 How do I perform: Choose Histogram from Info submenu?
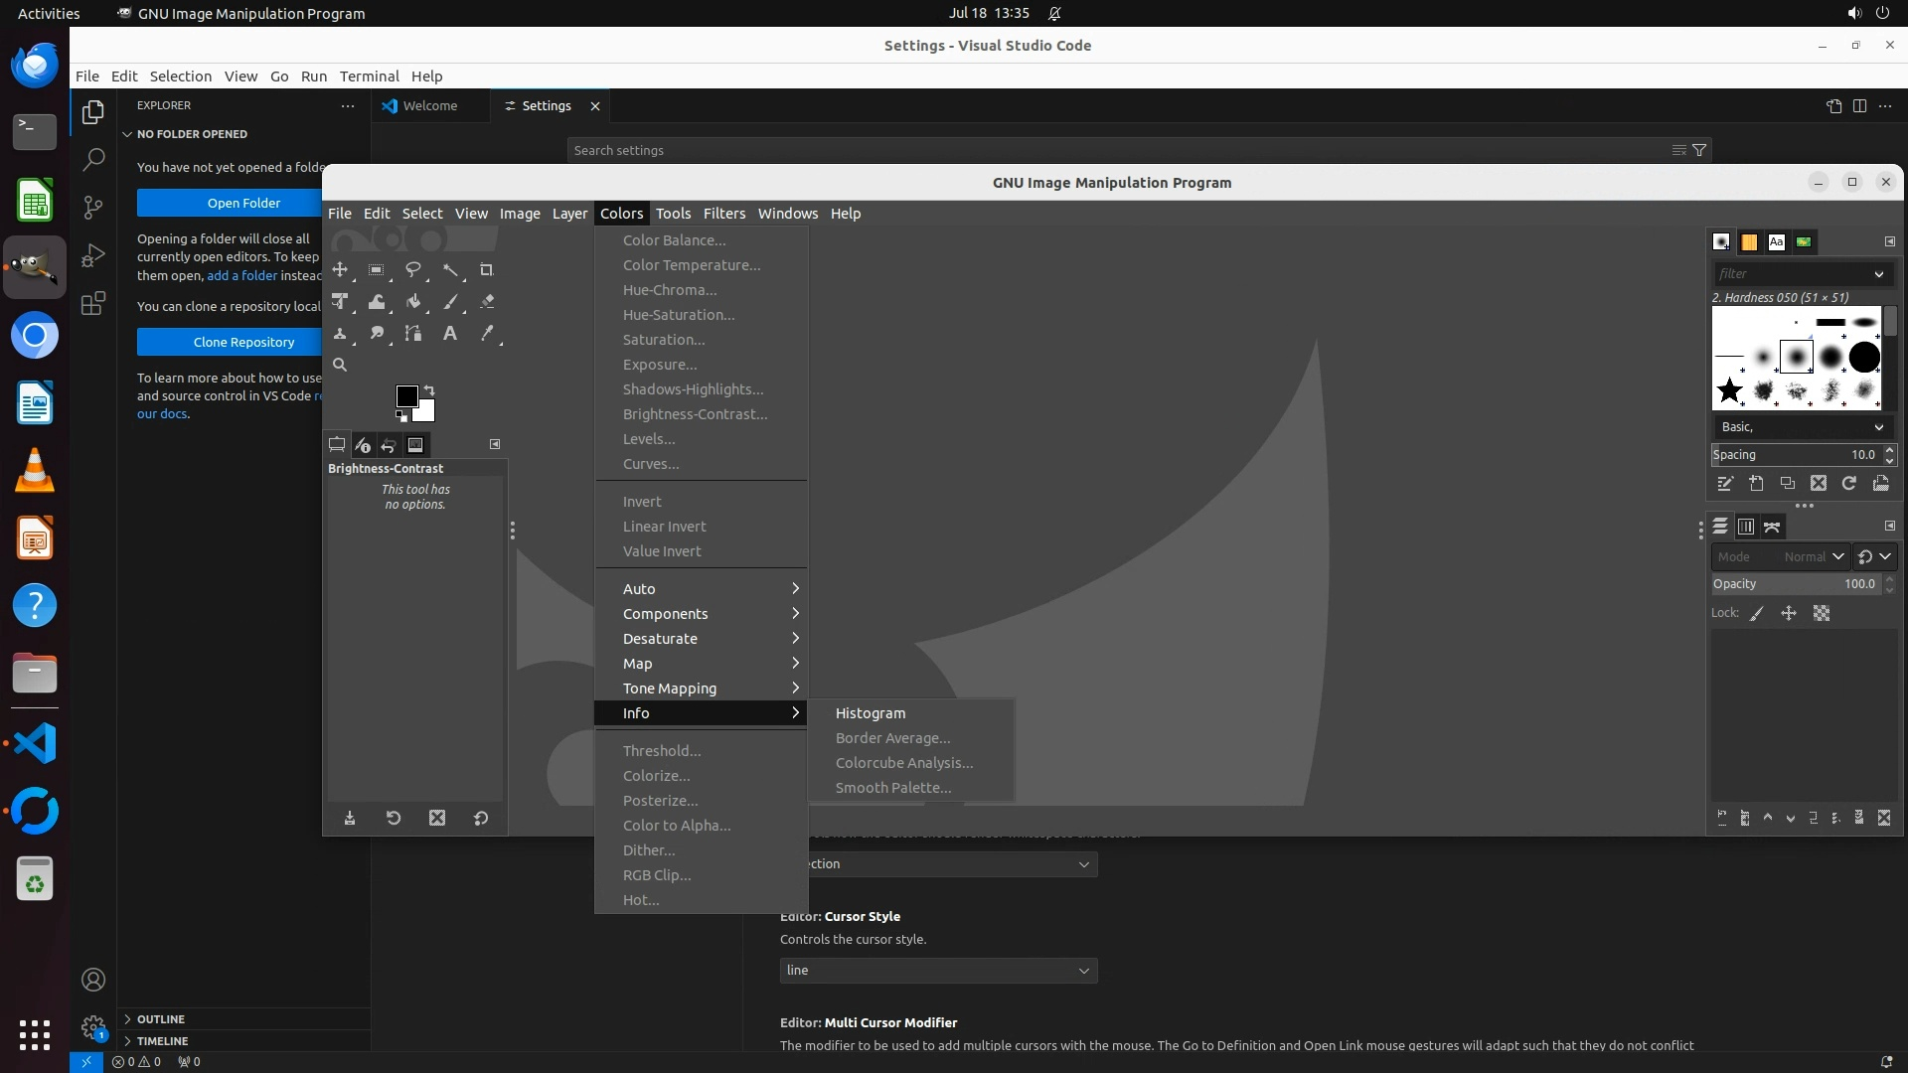click(871, 713)
